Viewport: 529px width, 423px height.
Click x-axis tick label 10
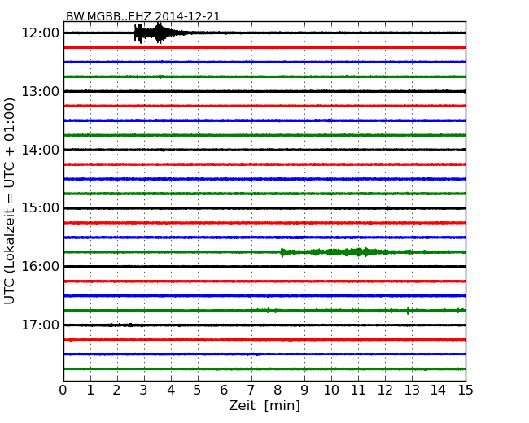click(x=331, y=390)
